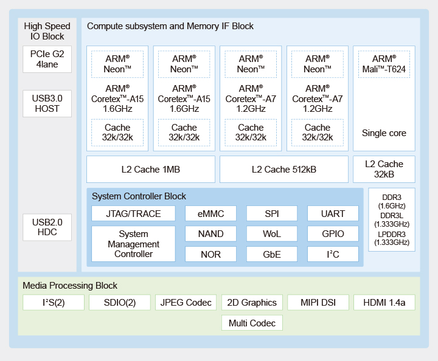Select the "DDR3L (1.333GHz)" memory entry
Viewport: 438px width, 361px height.
(392, 220)
